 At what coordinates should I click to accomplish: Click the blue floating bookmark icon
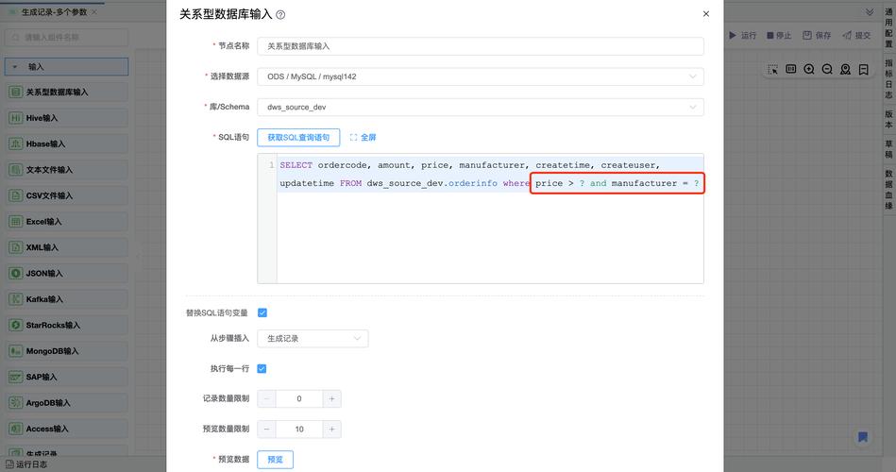pos(863,437)
